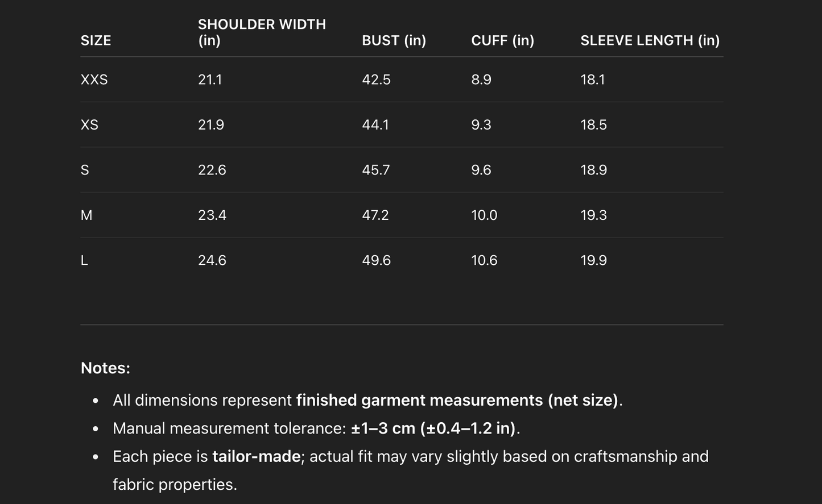
Task: Select the L size row label
Action: 84,260
